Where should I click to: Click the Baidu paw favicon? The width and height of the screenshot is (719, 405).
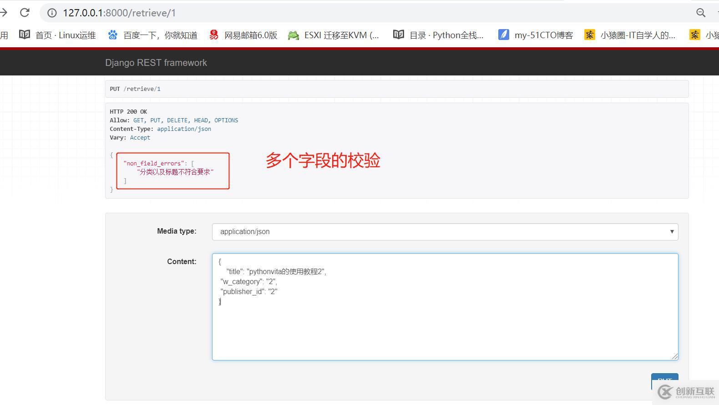[x=112, y=35]
